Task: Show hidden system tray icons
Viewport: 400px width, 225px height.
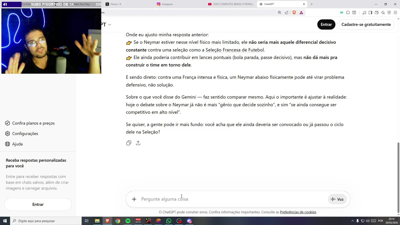Action: point(353,221)
